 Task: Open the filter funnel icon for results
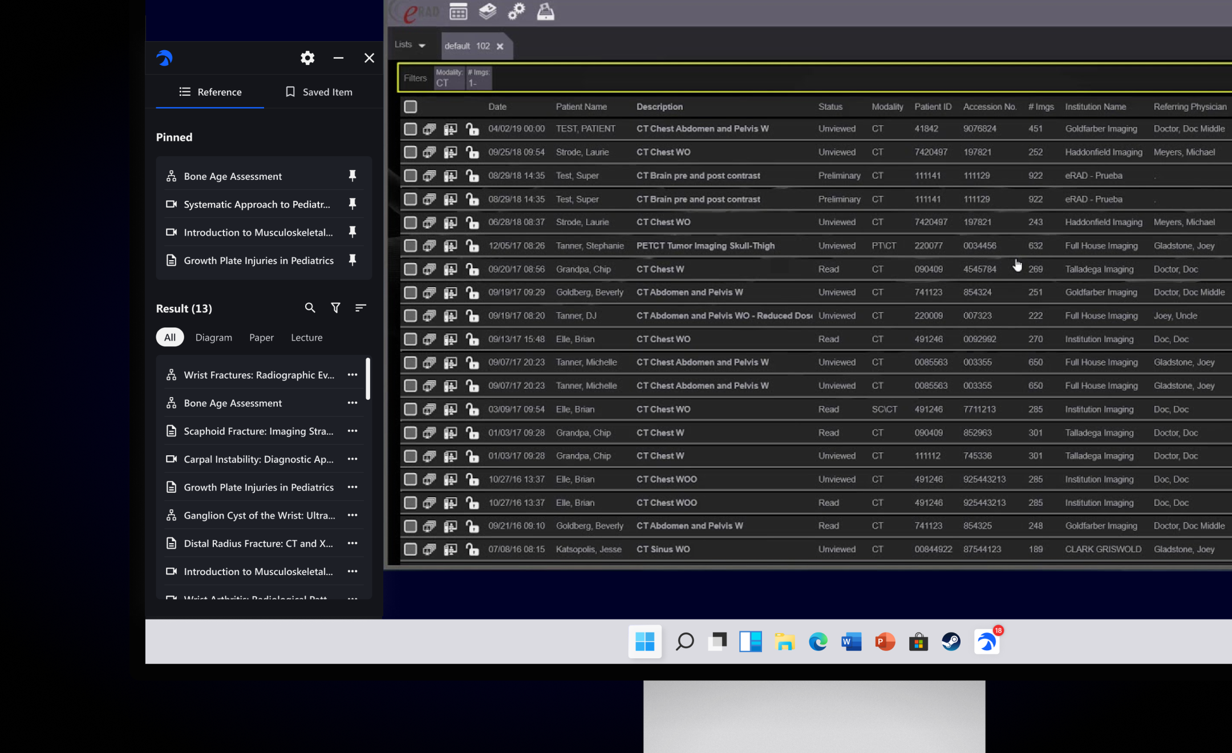(335, 308)
